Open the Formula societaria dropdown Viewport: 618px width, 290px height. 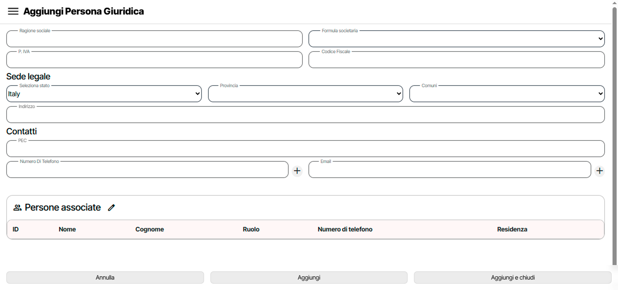pos(456,39)
